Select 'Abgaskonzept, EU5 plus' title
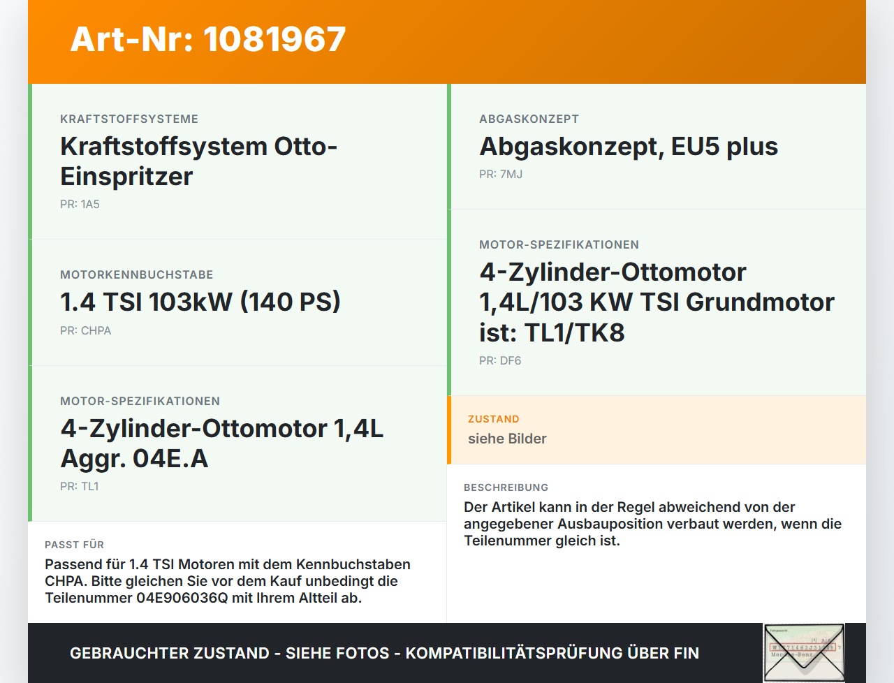894x683 pixels. pyautogui.click(x=629, y=147)
